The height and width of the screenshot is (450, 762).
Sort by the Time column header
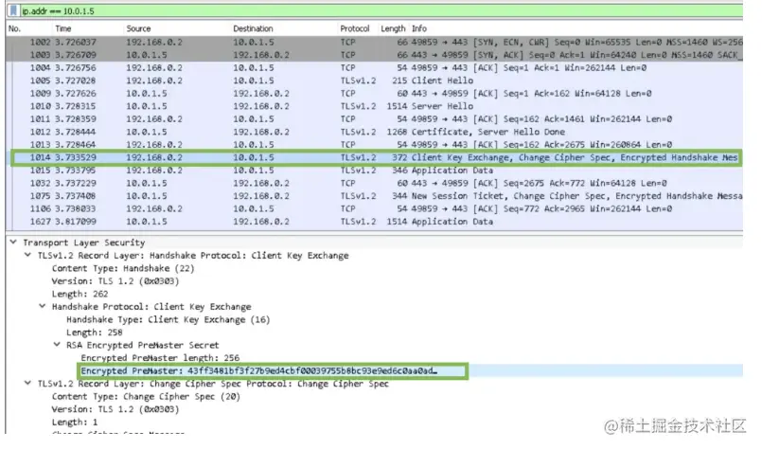click(63, 28)
